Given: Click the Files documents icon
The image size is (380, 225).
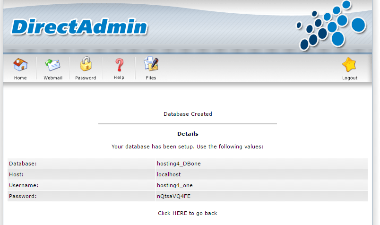Looking at the screenshot, I should pyautogui.click(x=151, y=64).
